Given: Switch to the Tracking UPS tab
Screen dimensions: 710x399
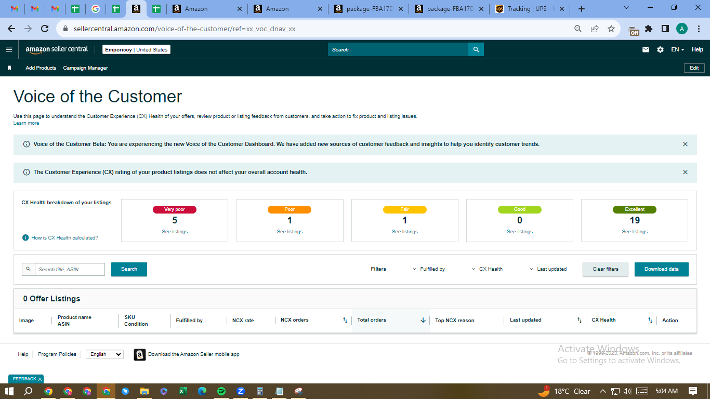Looking at the screenshot, I should coord(530,9).
